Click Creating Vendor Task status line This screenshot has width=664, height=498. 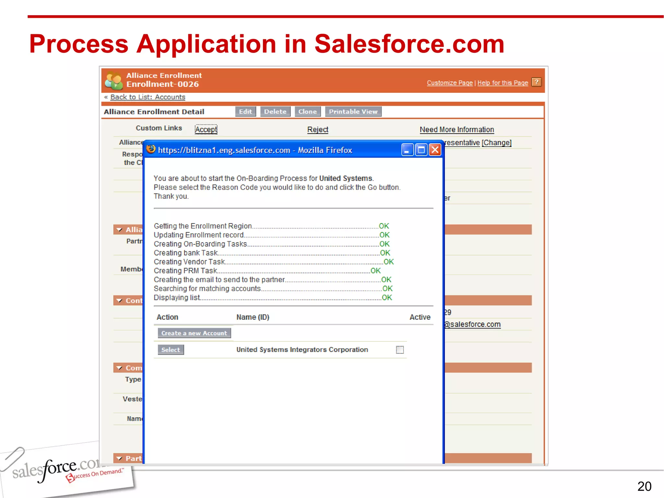[x=274, y=262]
